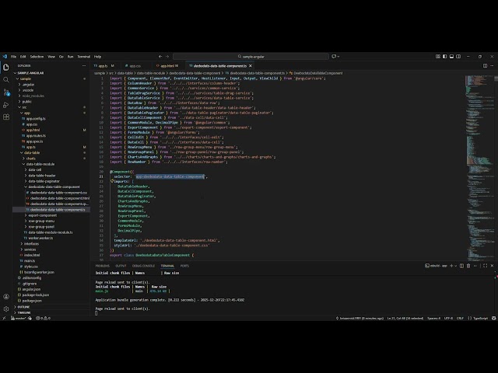
Task: Open the customize layout button
Action: [438, 57]
